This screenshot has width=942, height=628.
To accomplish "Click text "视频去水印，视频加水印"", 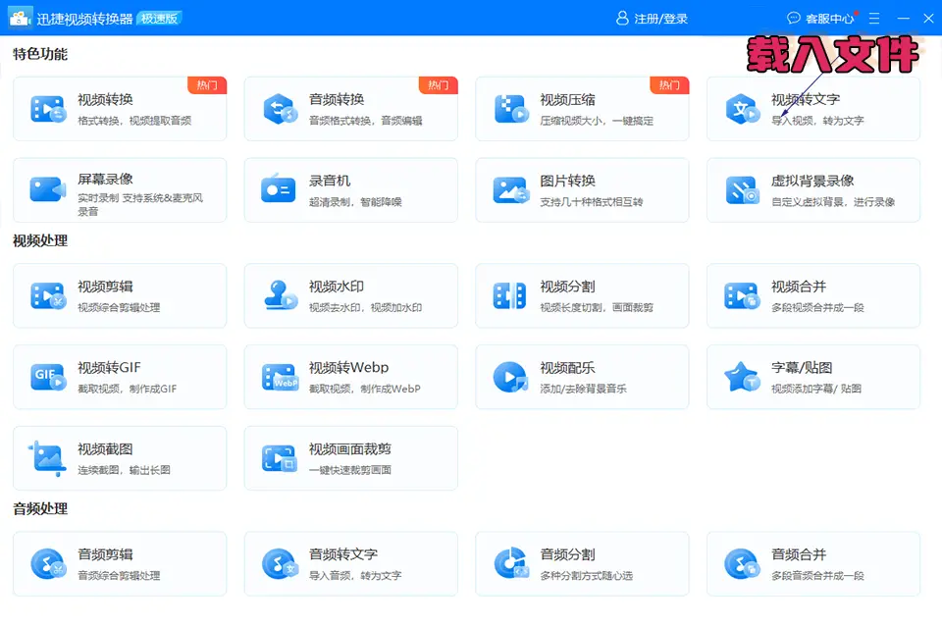I will click(x=365, y=307).
